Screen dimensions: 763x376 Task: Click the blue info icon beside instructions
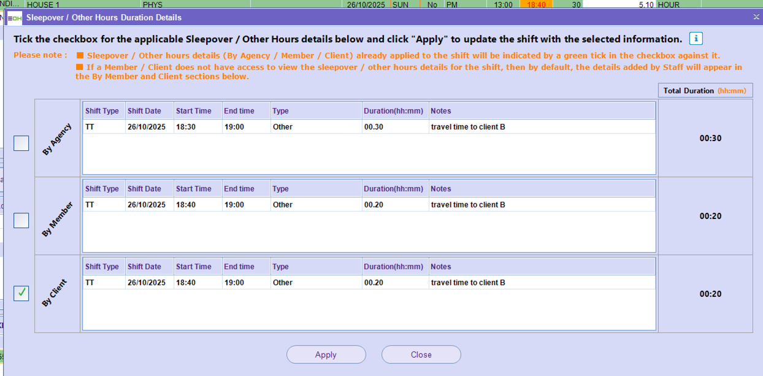(696, 39)
